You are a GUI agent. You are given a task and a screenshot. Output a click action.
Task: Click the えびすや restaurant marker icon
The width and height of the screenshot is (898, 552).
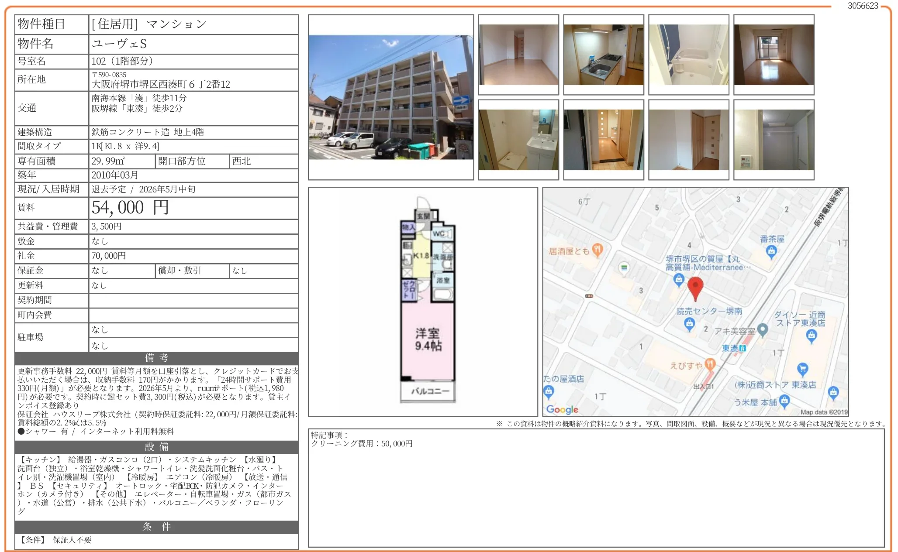710,363
